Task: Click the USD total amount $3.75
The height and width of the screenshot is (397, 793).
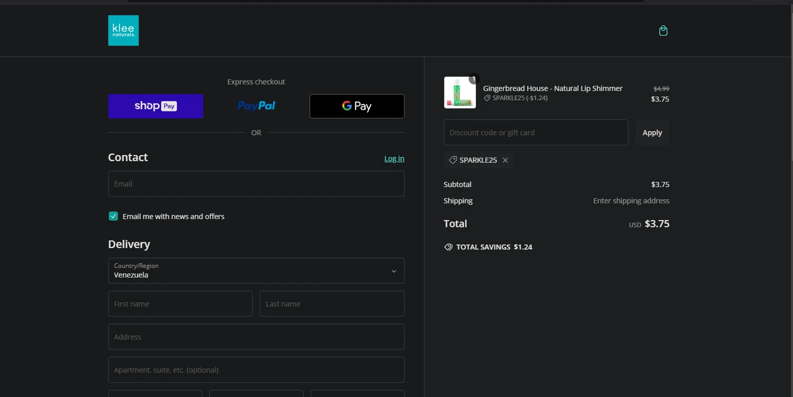Action: [657, 224]
